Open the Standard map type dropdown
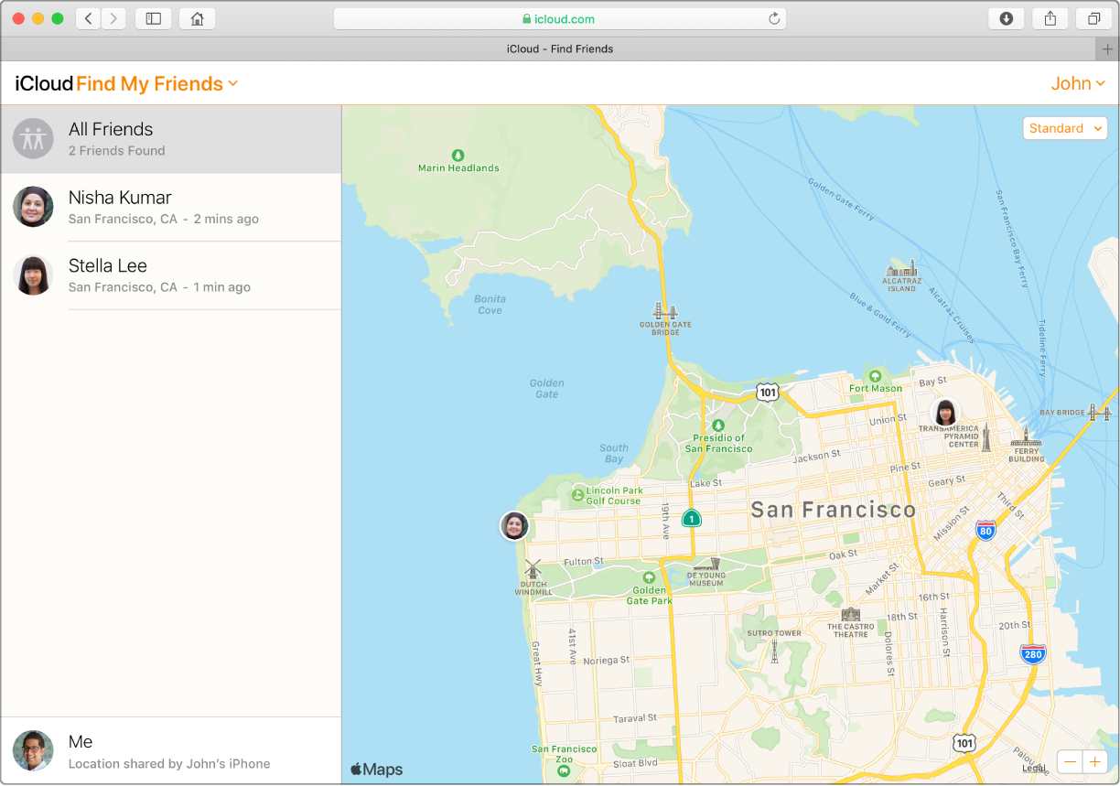Image resolution: width=1120 pixels, height=786 pixels. click(1065, 129)
